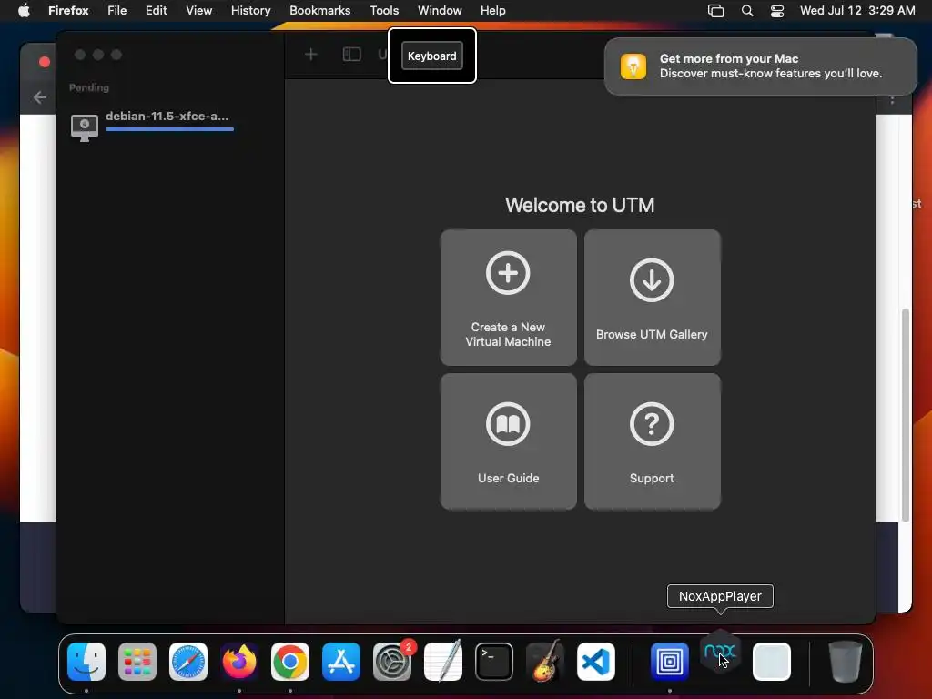The height and width of the screenshot is (699, 932).
Task: Open the blank white dock item
Action: point(772,662)
